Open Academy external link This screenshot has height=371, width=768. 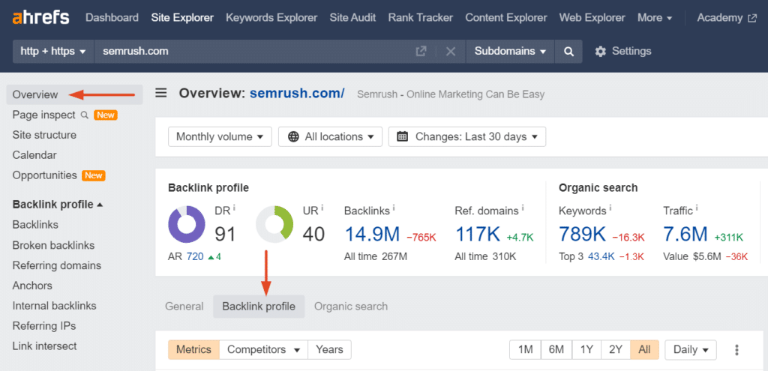coord(727,18)
